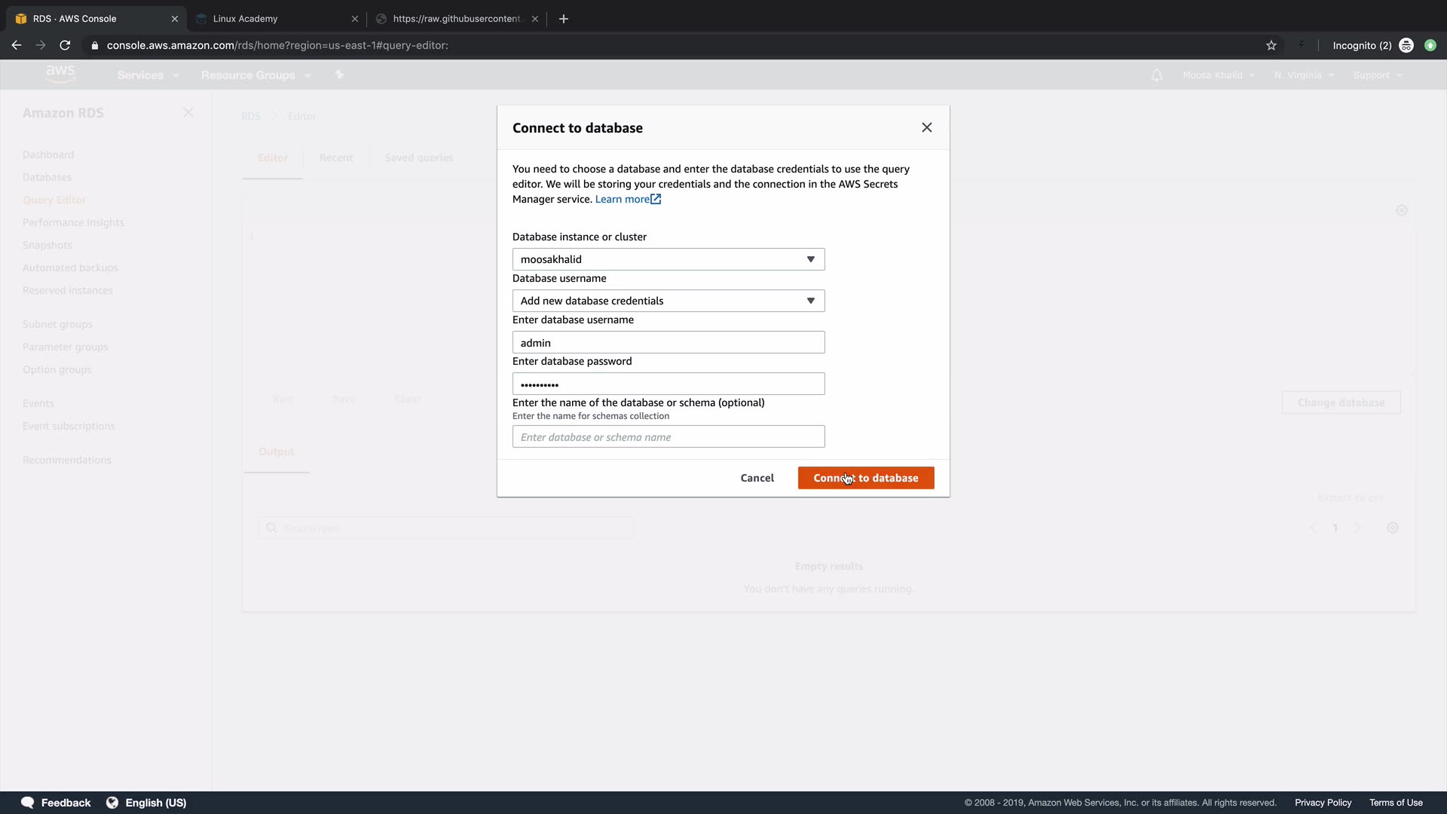The image size is (1447, 814).
Task: Click the database password field
Action: pyautogui.click(x=668, y=384)
